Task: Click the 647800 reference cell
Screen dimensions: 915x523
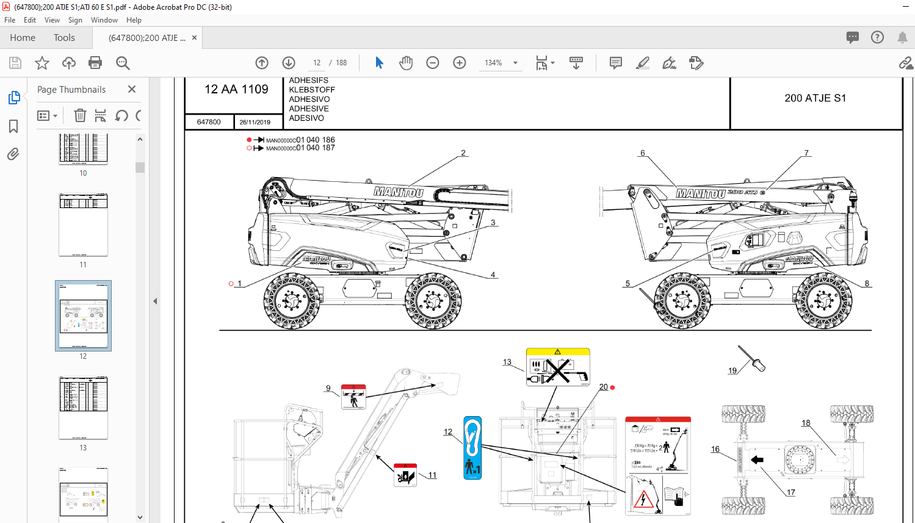Action: pos(209,122)
